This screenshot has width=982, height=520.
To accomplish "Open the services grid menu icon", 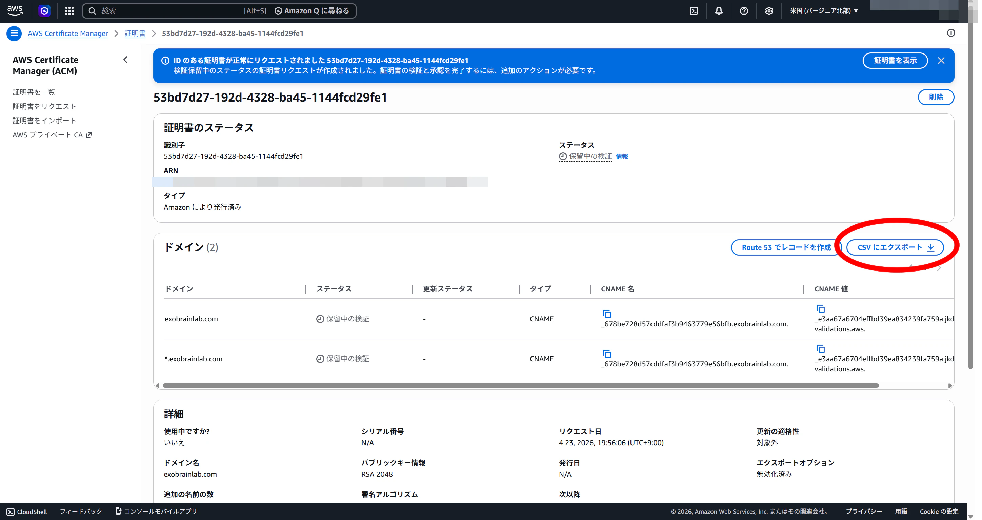I will coord(69,10).
